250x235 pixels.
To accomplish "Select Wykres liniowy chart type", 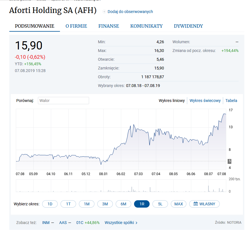I will point(172,101).
